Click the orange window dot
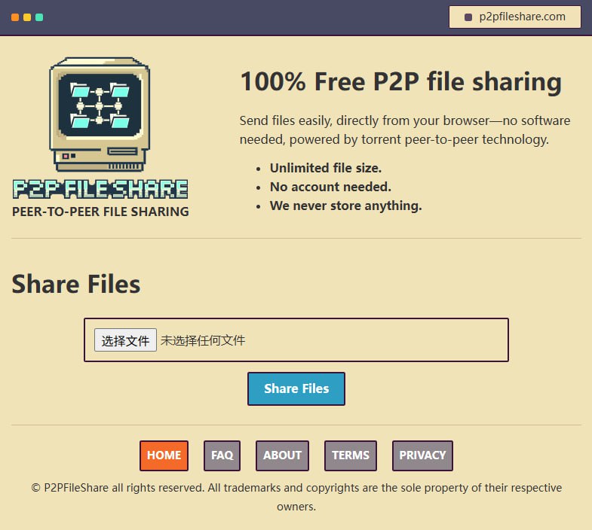 (15, 17)
